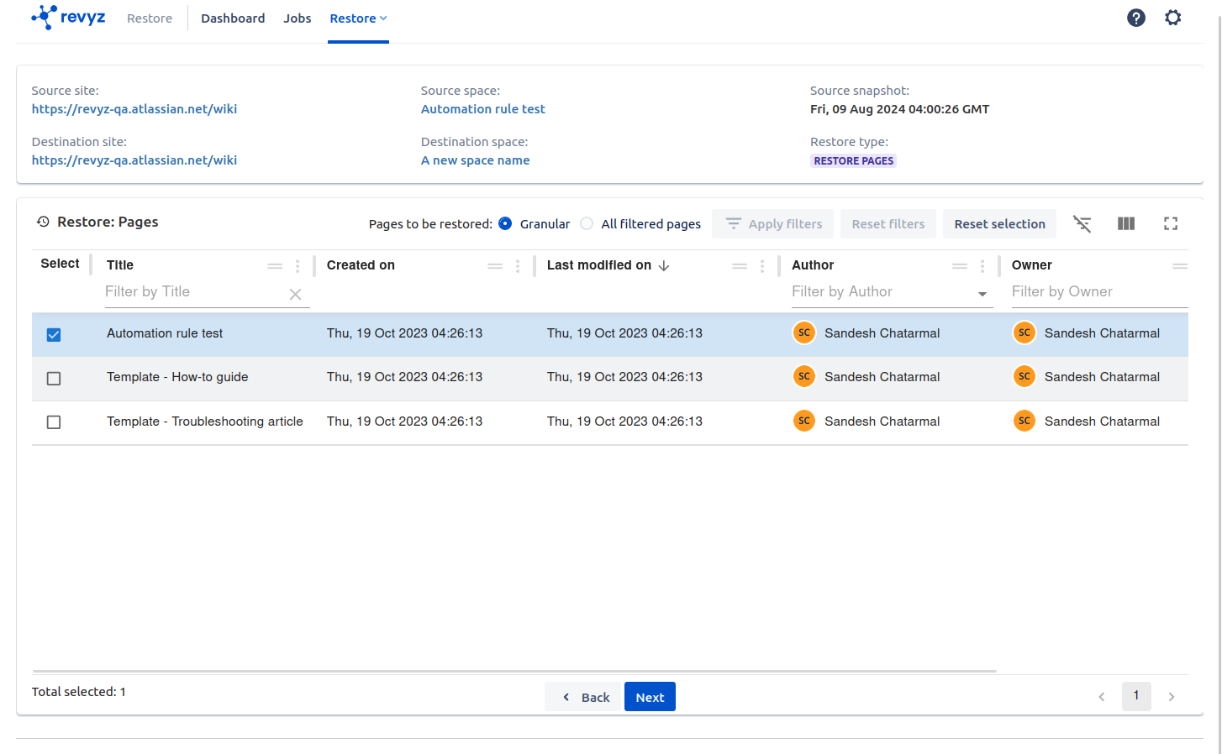The width and height of the screenshot is (1222, 754).
Task: Sort by Last modified on column arrow
Action: click(x=664, y=265)
